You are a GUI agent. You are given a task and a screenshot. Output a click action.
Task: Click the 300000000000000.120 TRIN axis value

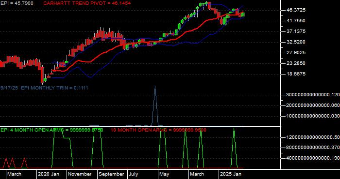pos(313,94)
